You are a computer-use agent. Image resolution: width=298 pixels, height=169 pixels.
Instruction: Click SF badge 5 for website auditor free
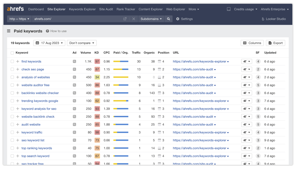coord(258,85)
